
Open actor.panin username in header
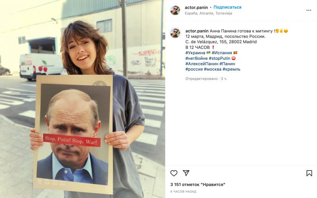coord(196,8)
